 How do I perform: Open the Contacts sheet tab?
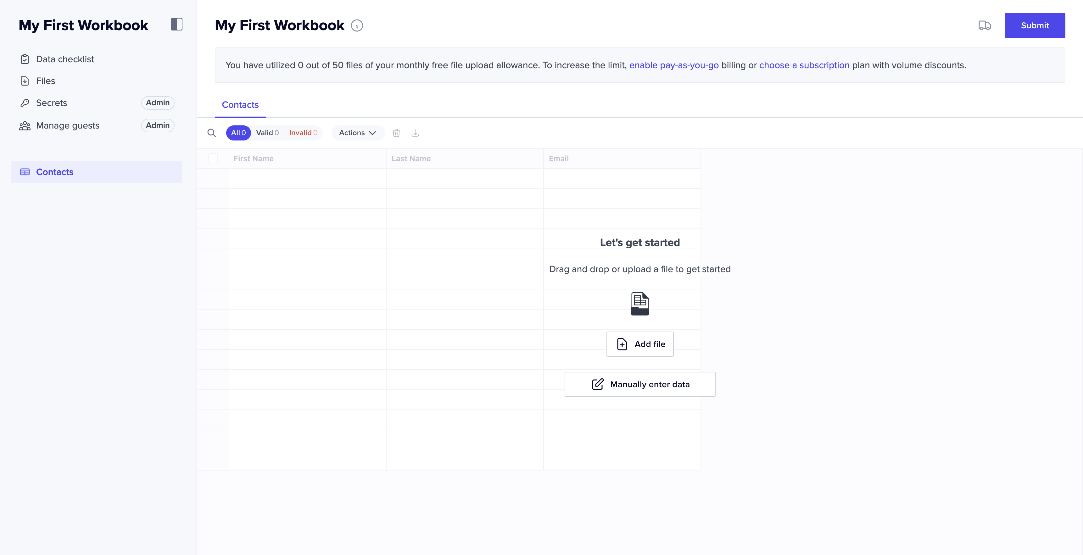pos(240,105)
